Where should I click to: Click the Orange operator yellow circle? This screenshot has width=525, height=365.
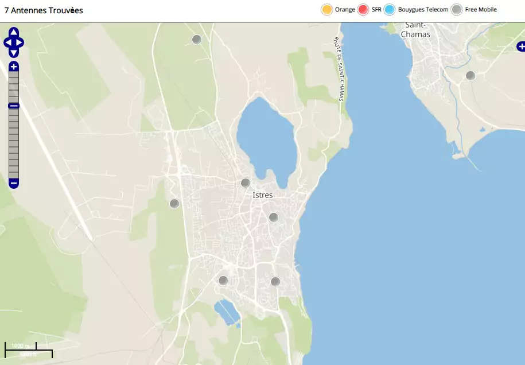click(x=327, y=10)
